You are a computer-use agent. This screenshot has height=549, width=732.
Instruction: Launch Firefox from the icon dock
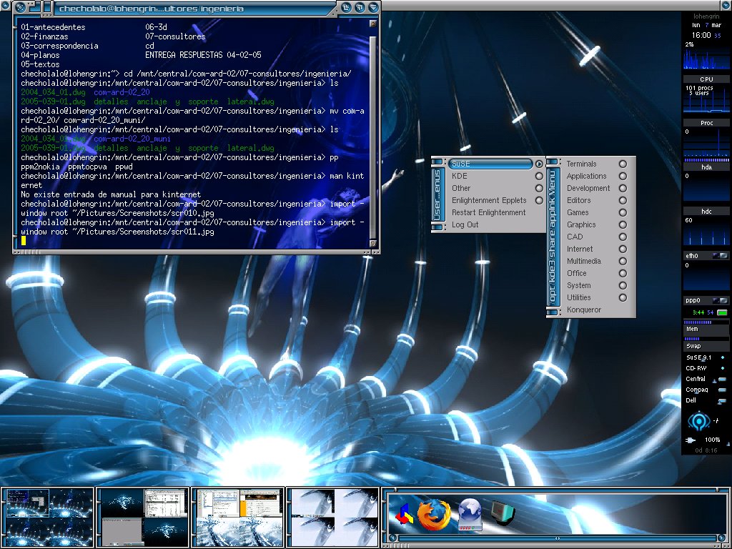point(434,515)
